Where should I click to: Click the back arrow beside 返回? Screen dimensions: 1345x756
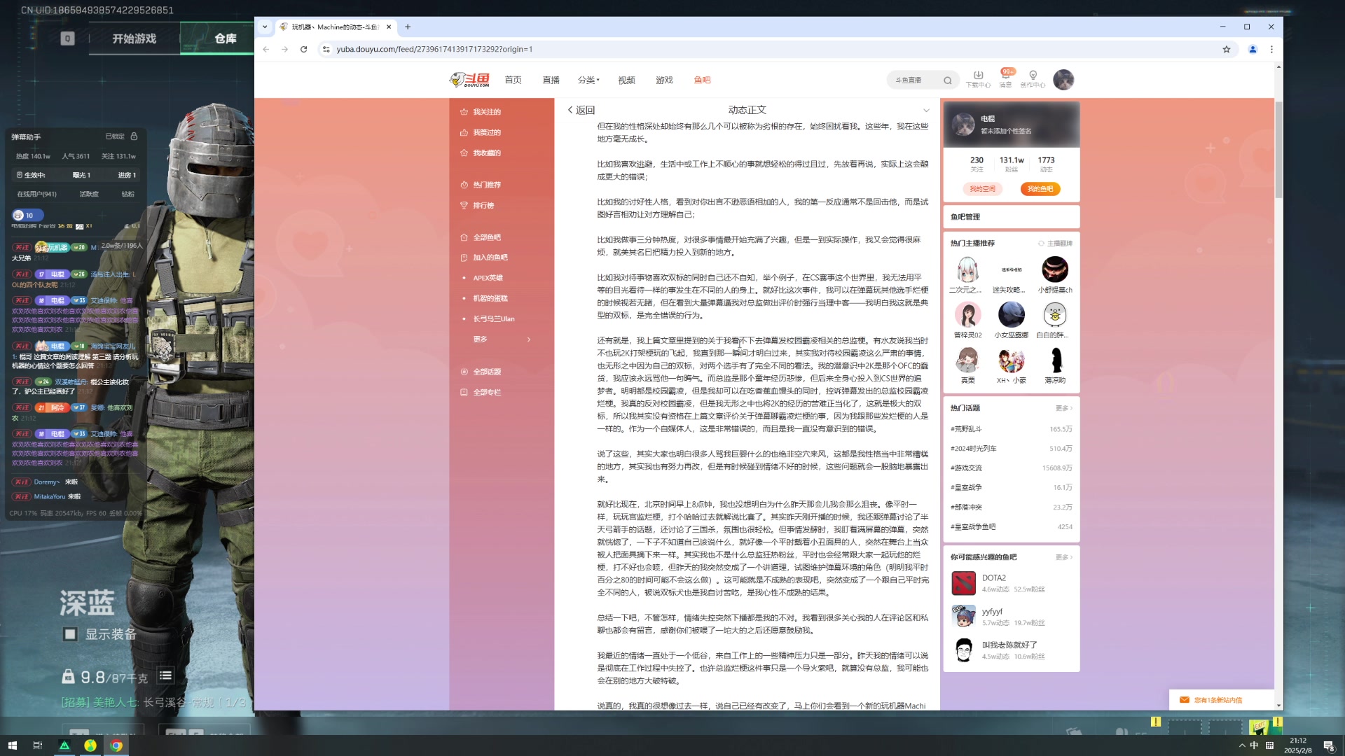tap(569, 111)
